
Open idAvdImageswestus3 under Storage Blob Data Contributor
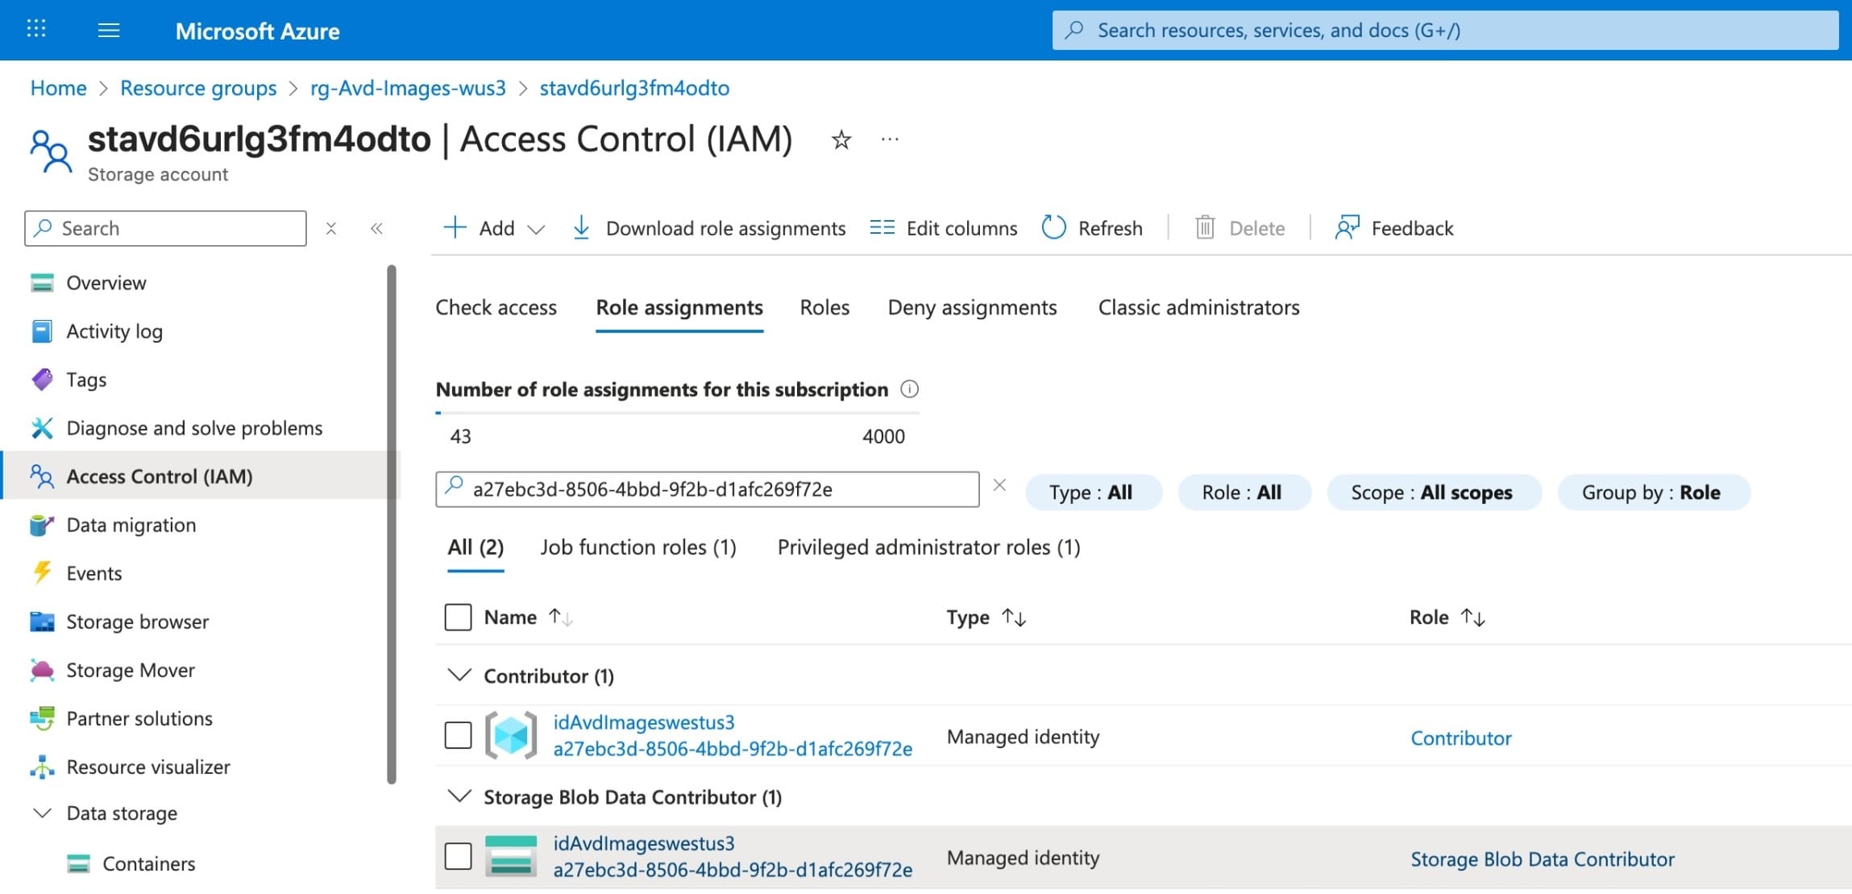pos(644,843)
